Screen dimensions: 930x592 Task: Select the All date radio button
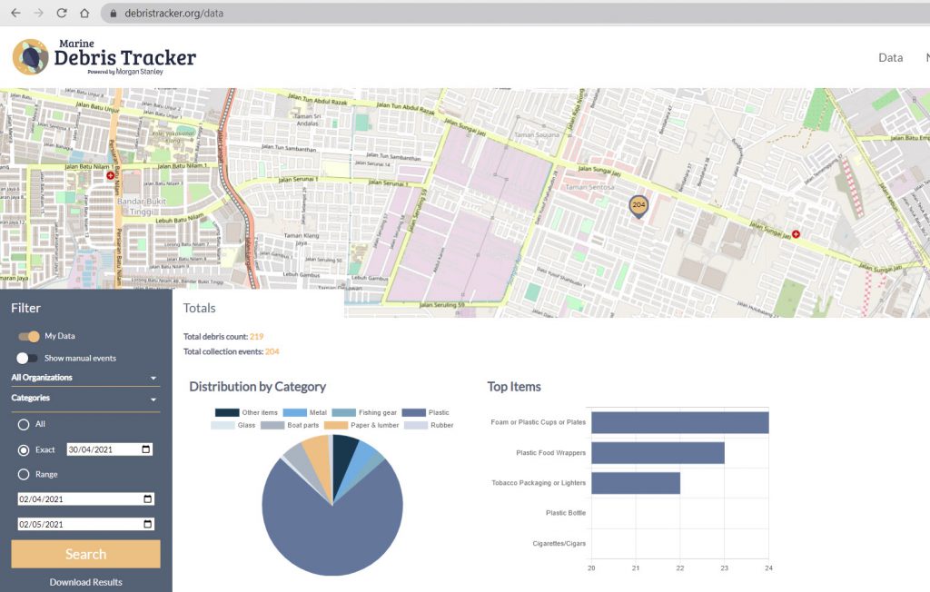24,424
